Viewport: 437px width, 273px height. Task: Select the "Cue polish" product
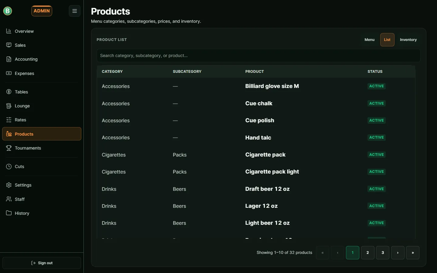tap(259, 120)
